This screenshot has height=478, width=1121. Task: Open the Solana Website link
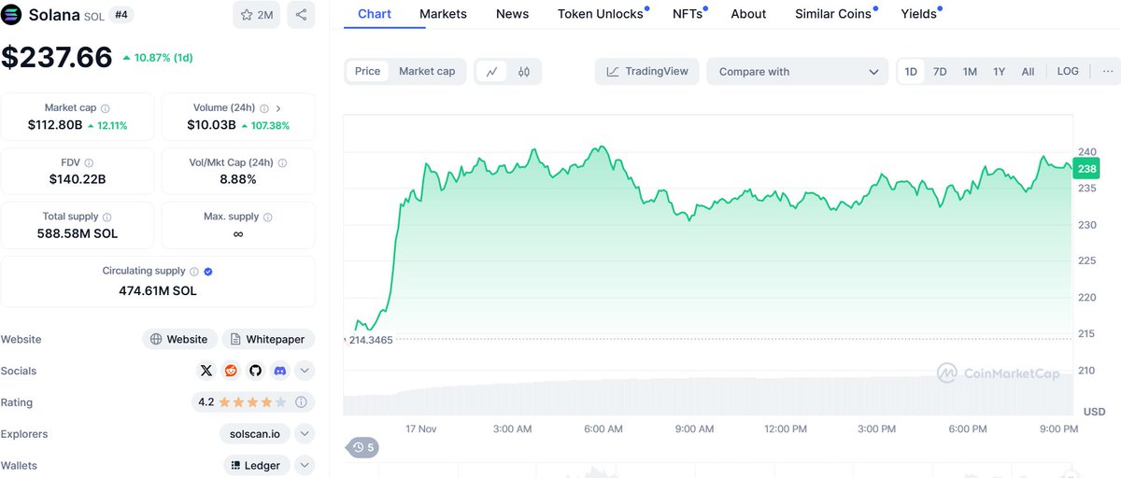coord(180,339)
